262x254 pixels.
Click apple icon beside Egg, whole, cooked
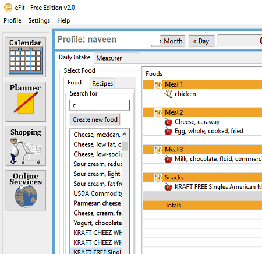click(x=168, y=131)
